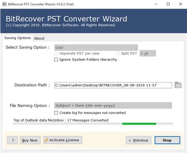Select the Saving Options tab
This screenshot has height=153, width=187.
[17, 38]
